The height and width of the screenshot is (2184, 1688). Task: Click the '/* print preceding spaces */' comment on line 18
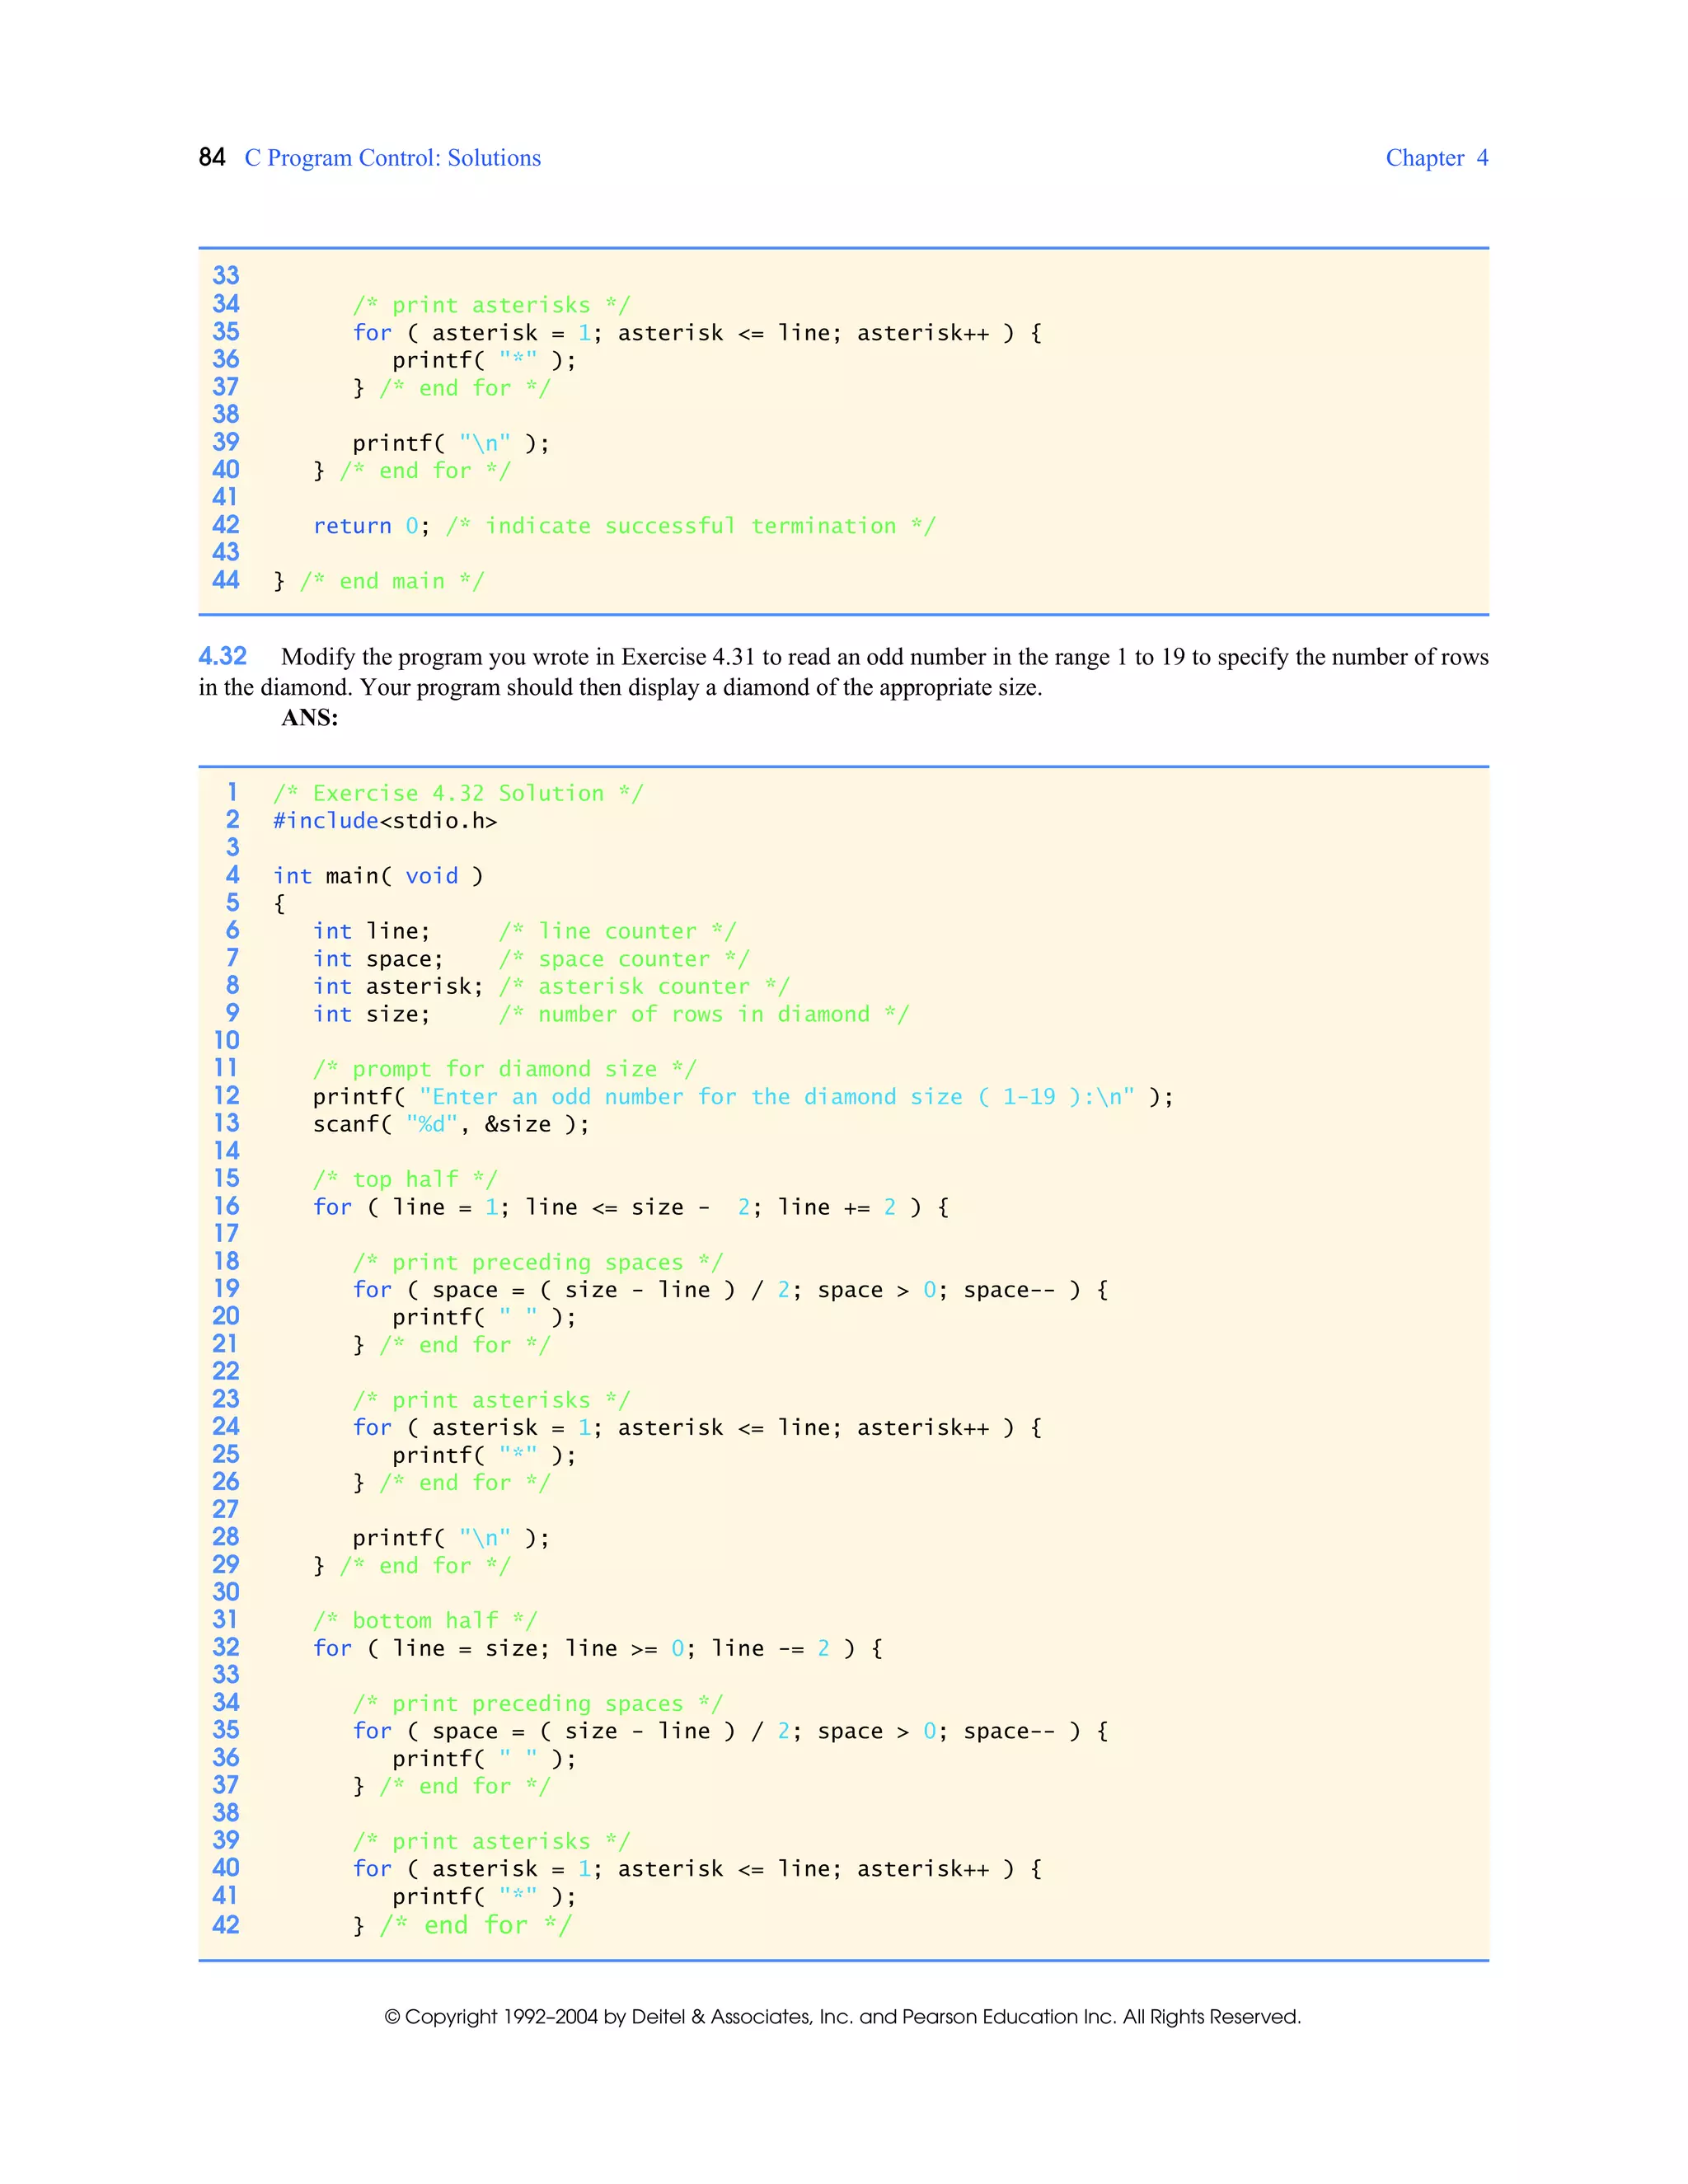(x=538, y=1262)
